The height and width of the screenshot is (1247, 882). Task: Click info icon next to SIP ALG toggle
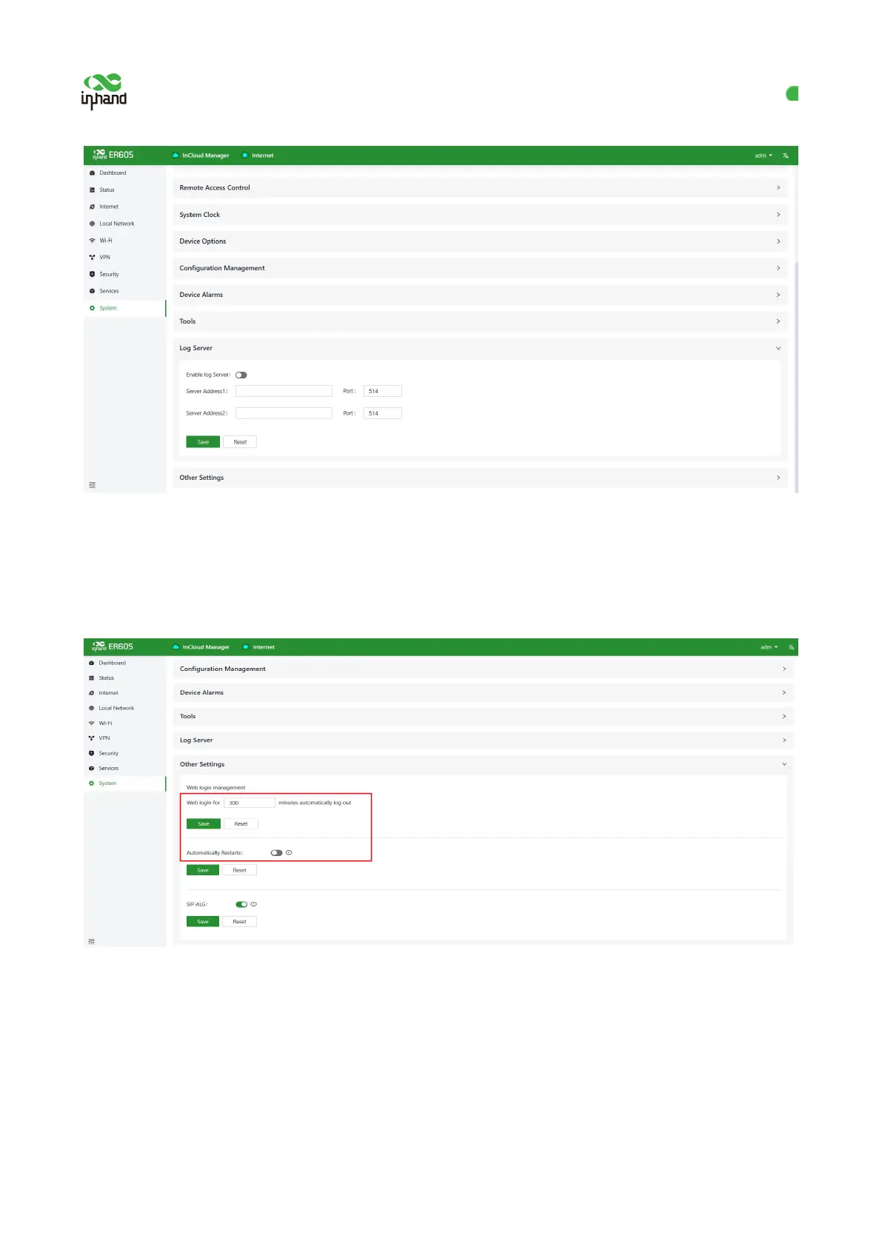(x=253, y=904)
